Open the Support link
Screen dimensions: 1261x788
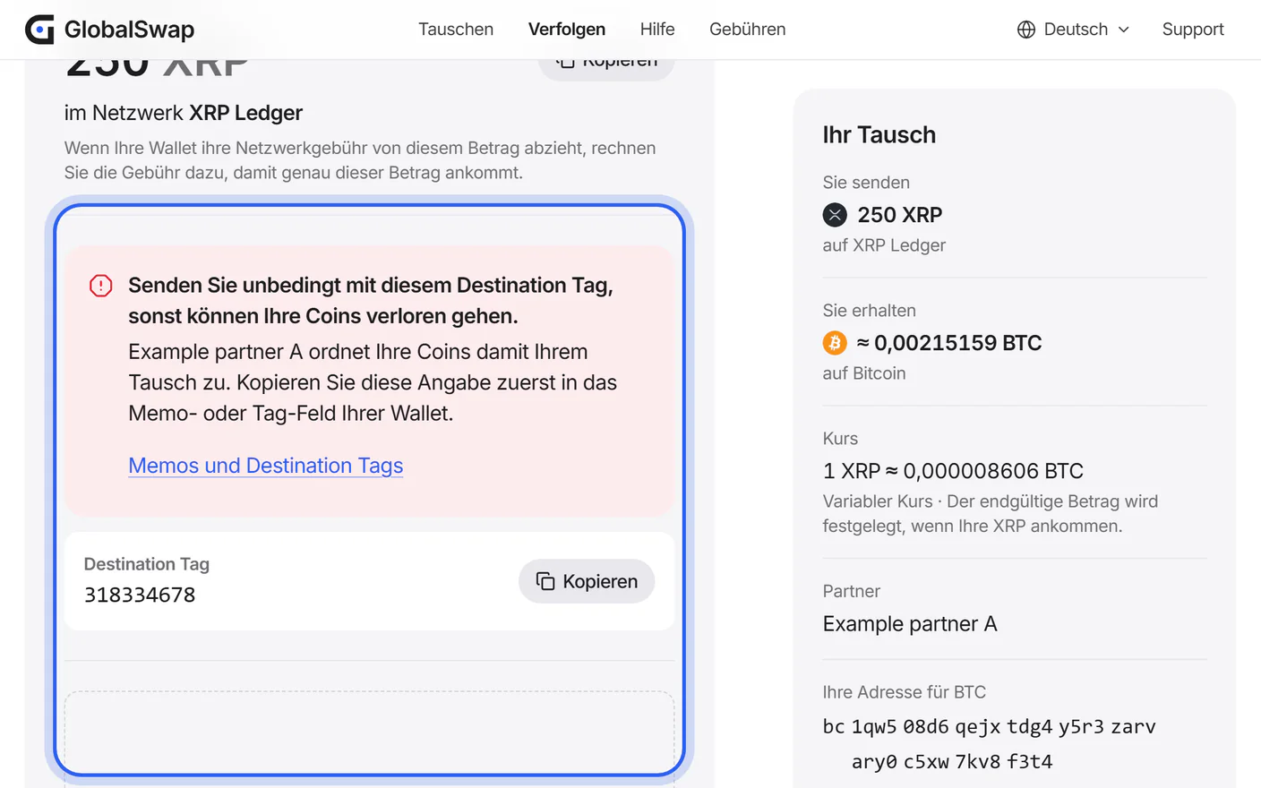[1193, 30]
